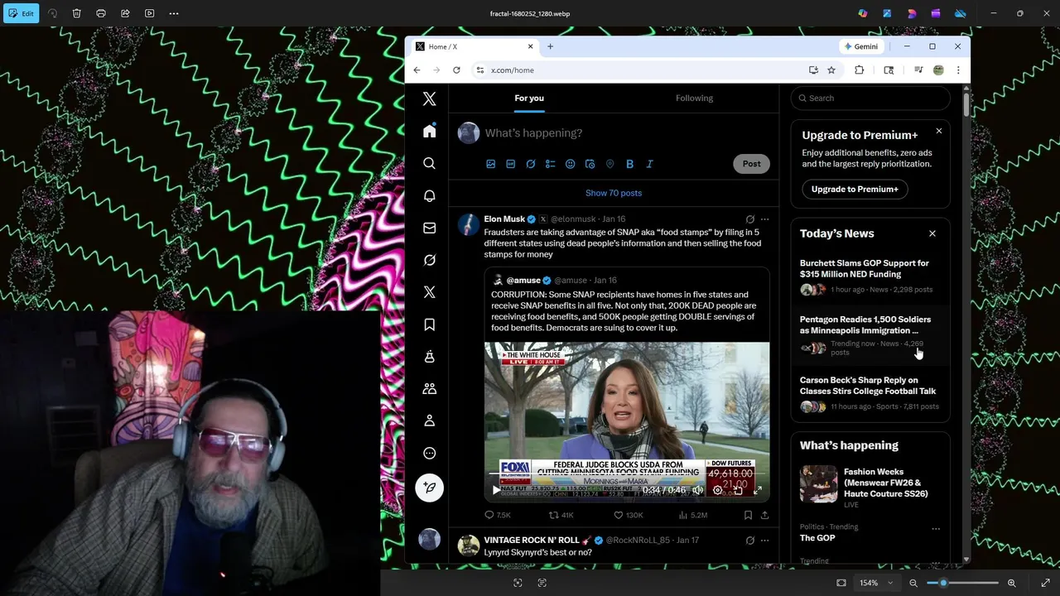The width and height of the screenshot is (1060, 596).
Task: Switch to the Following tab
Action: coord(694,98)
